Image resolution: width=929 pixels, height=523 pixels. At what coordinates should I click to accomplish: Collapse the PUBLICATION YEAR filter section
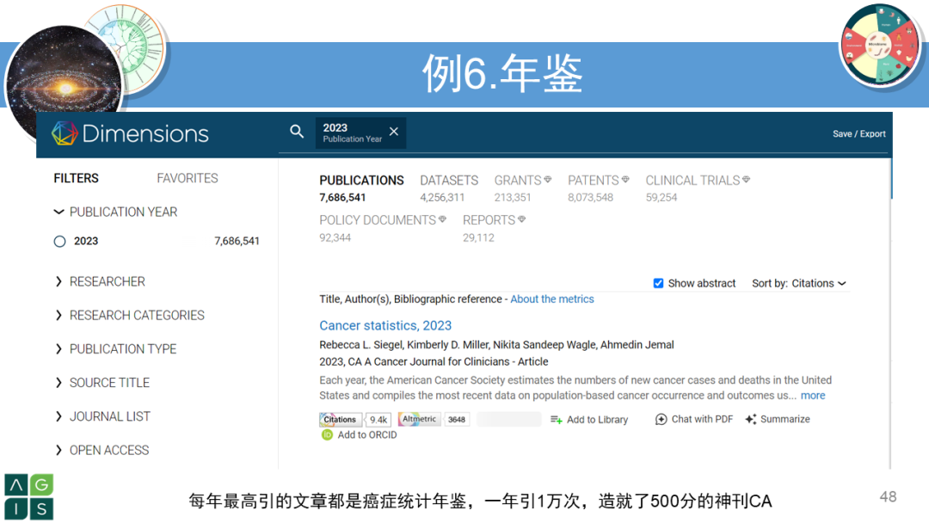pos(58,212)
